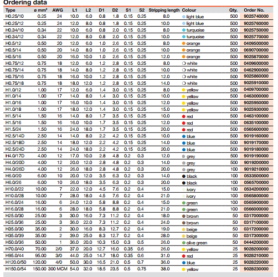Select the "Colour" column header
Image resolution: width=278 pixels, height=277 pixels.
(x=189, y=10)
